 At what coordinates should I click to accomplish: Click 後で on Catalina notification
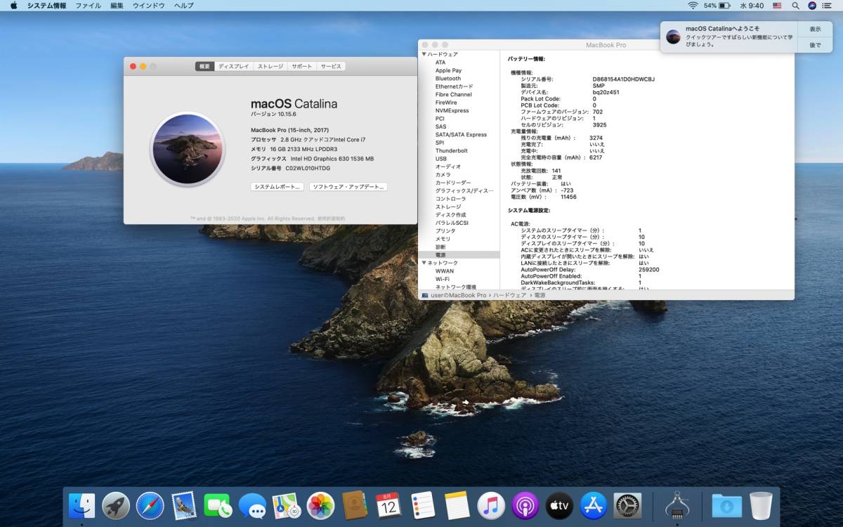point(815,45)
